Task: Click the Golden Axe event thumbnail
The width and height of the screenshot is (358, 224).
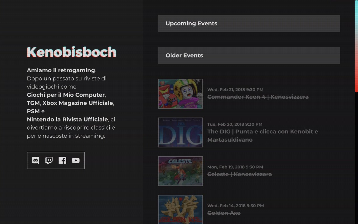Action: point(180,209)
